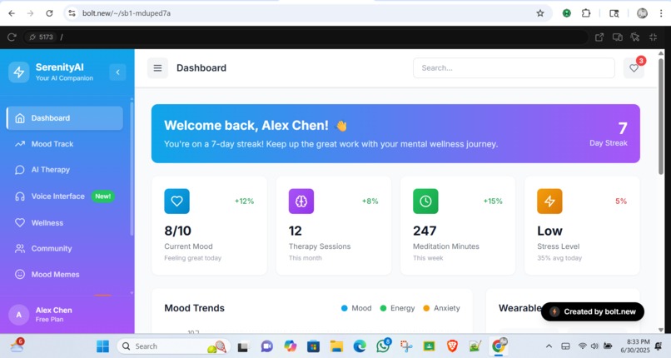Open the Chrome profile avatar
This screenshot has height=358, width=671.
(x=642, y=13)
